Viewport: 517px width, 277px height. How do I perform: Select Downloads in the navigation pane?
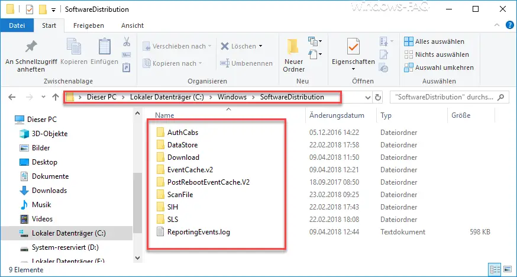(x=50, y=191)
